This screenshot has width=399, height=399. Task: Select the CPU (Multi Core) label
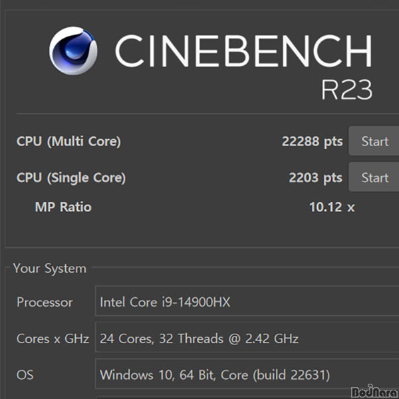(68, 141)
